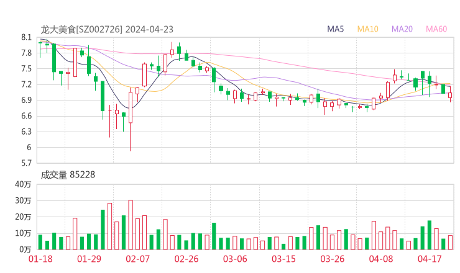460x273 pixels.
Task: Click the 03-06 date label
Action: 235,259
